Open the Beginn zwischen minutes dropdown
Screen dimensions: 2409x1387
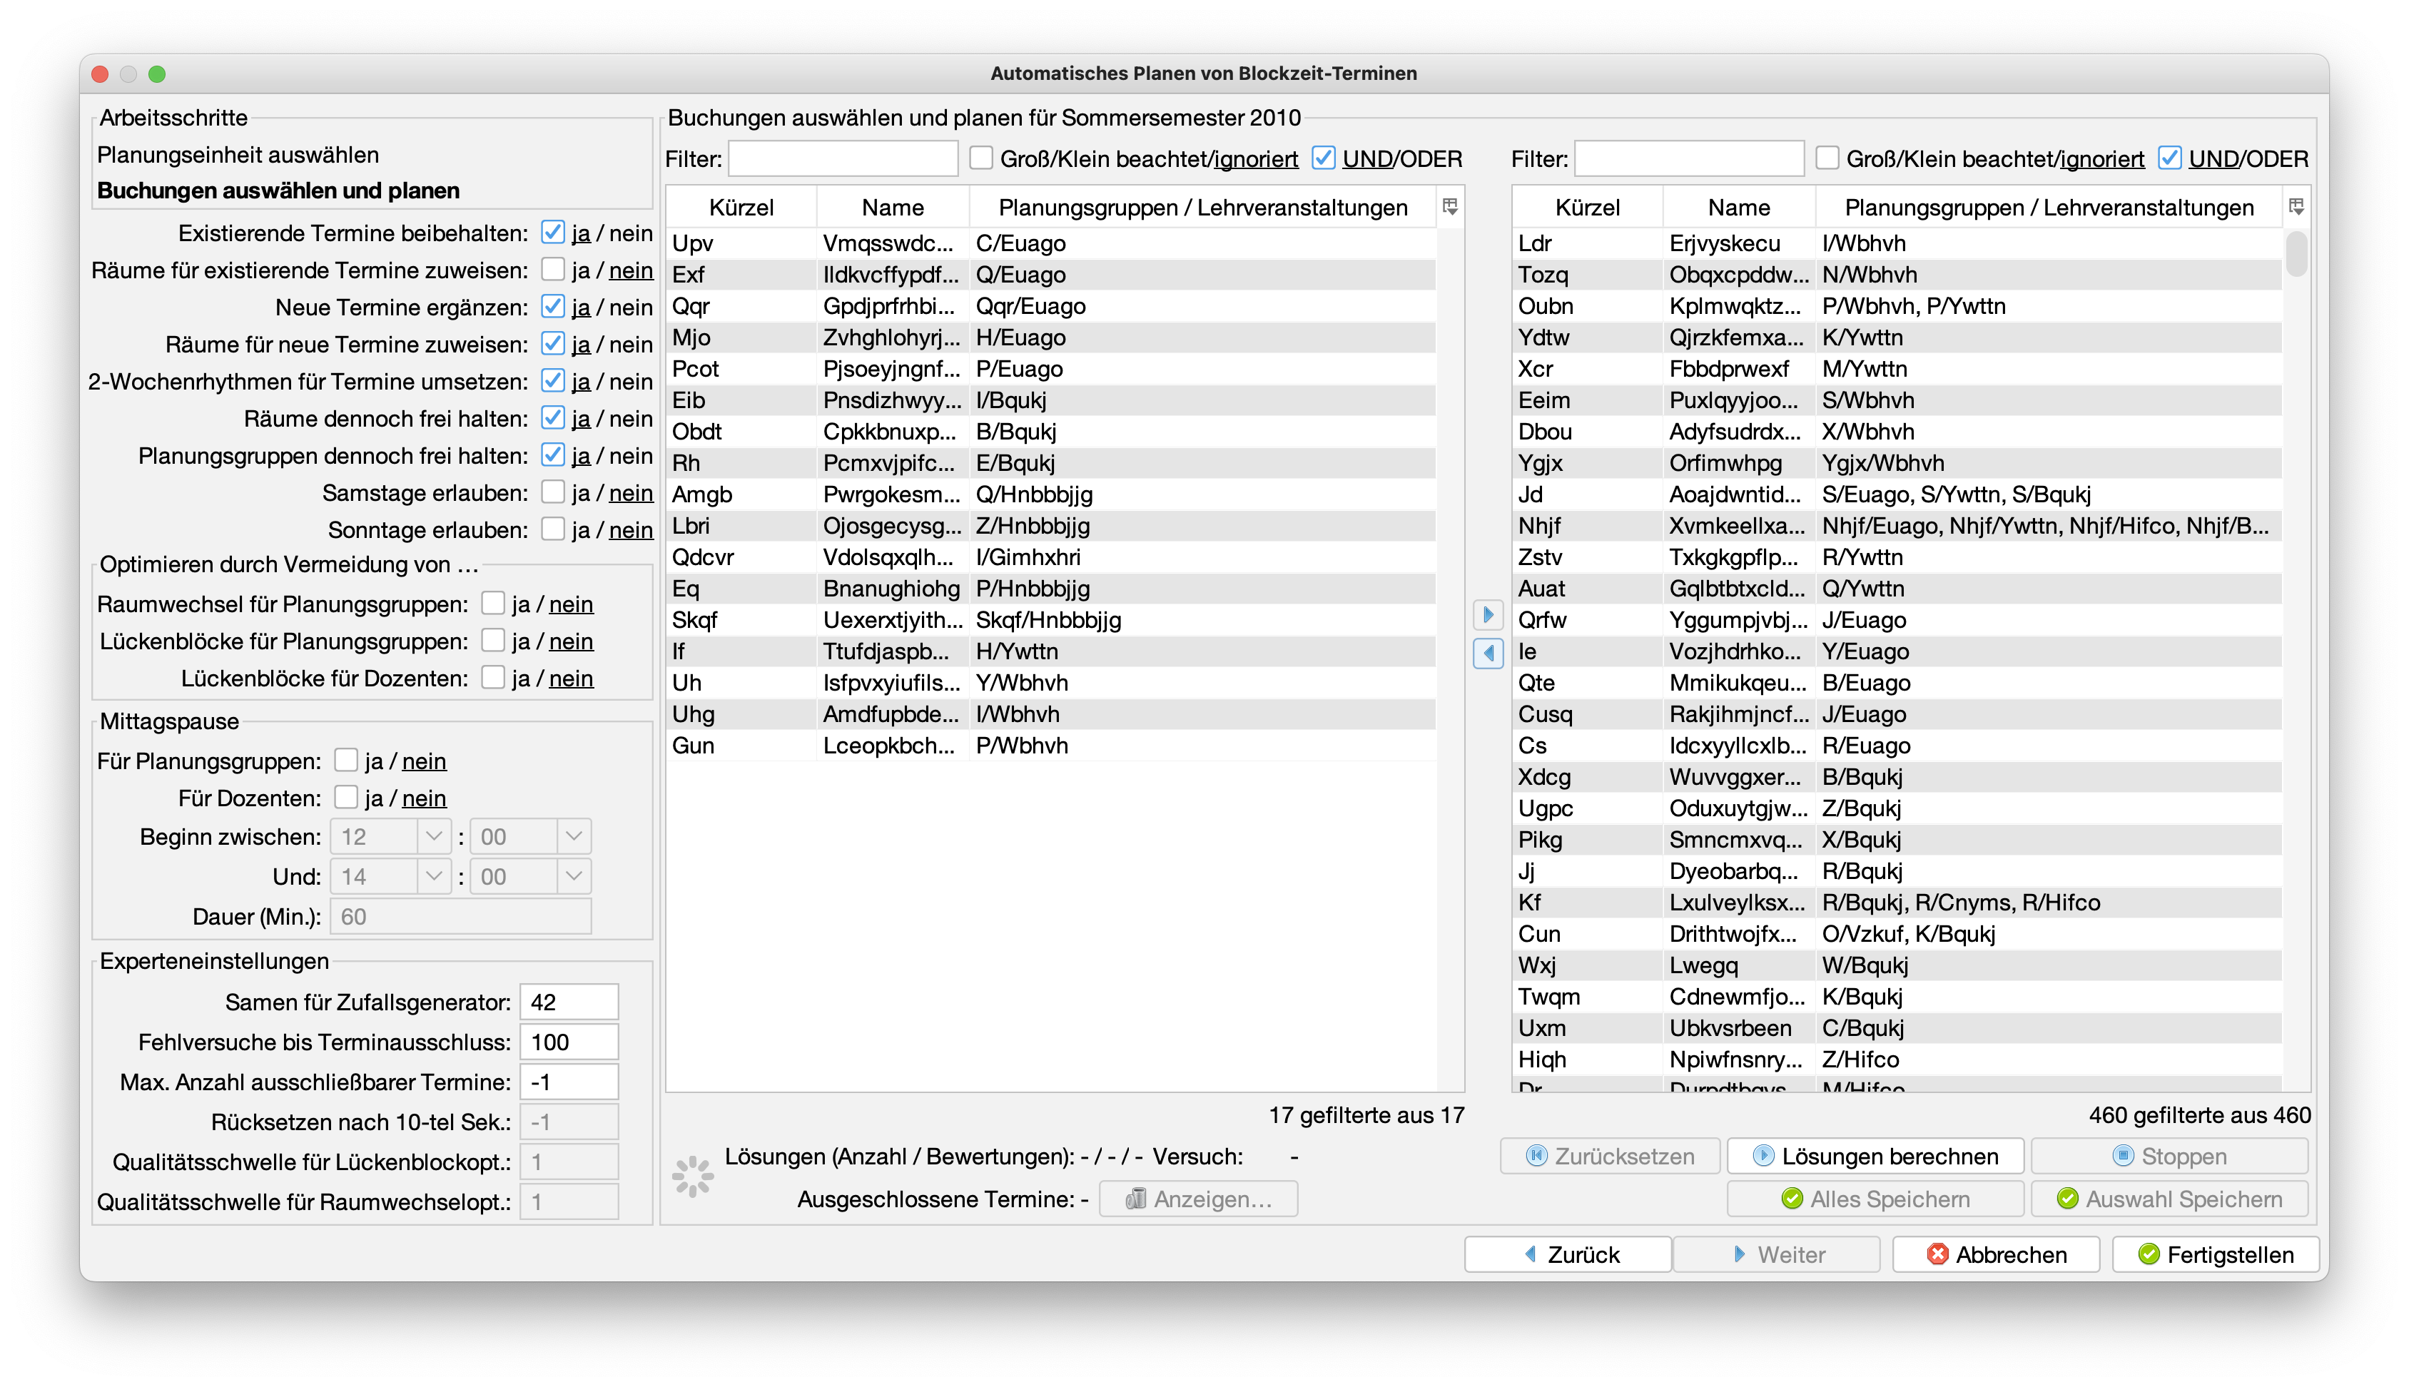(574, 836)
